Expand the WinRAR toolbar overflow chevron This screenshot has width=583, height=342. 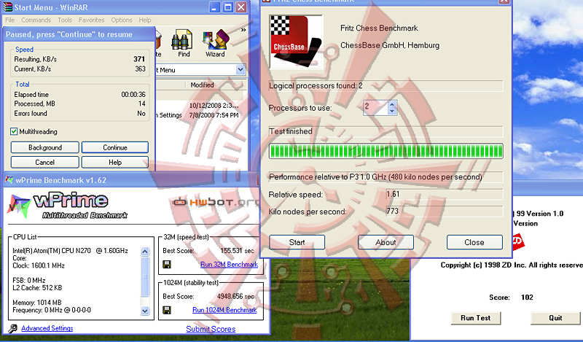243,30
